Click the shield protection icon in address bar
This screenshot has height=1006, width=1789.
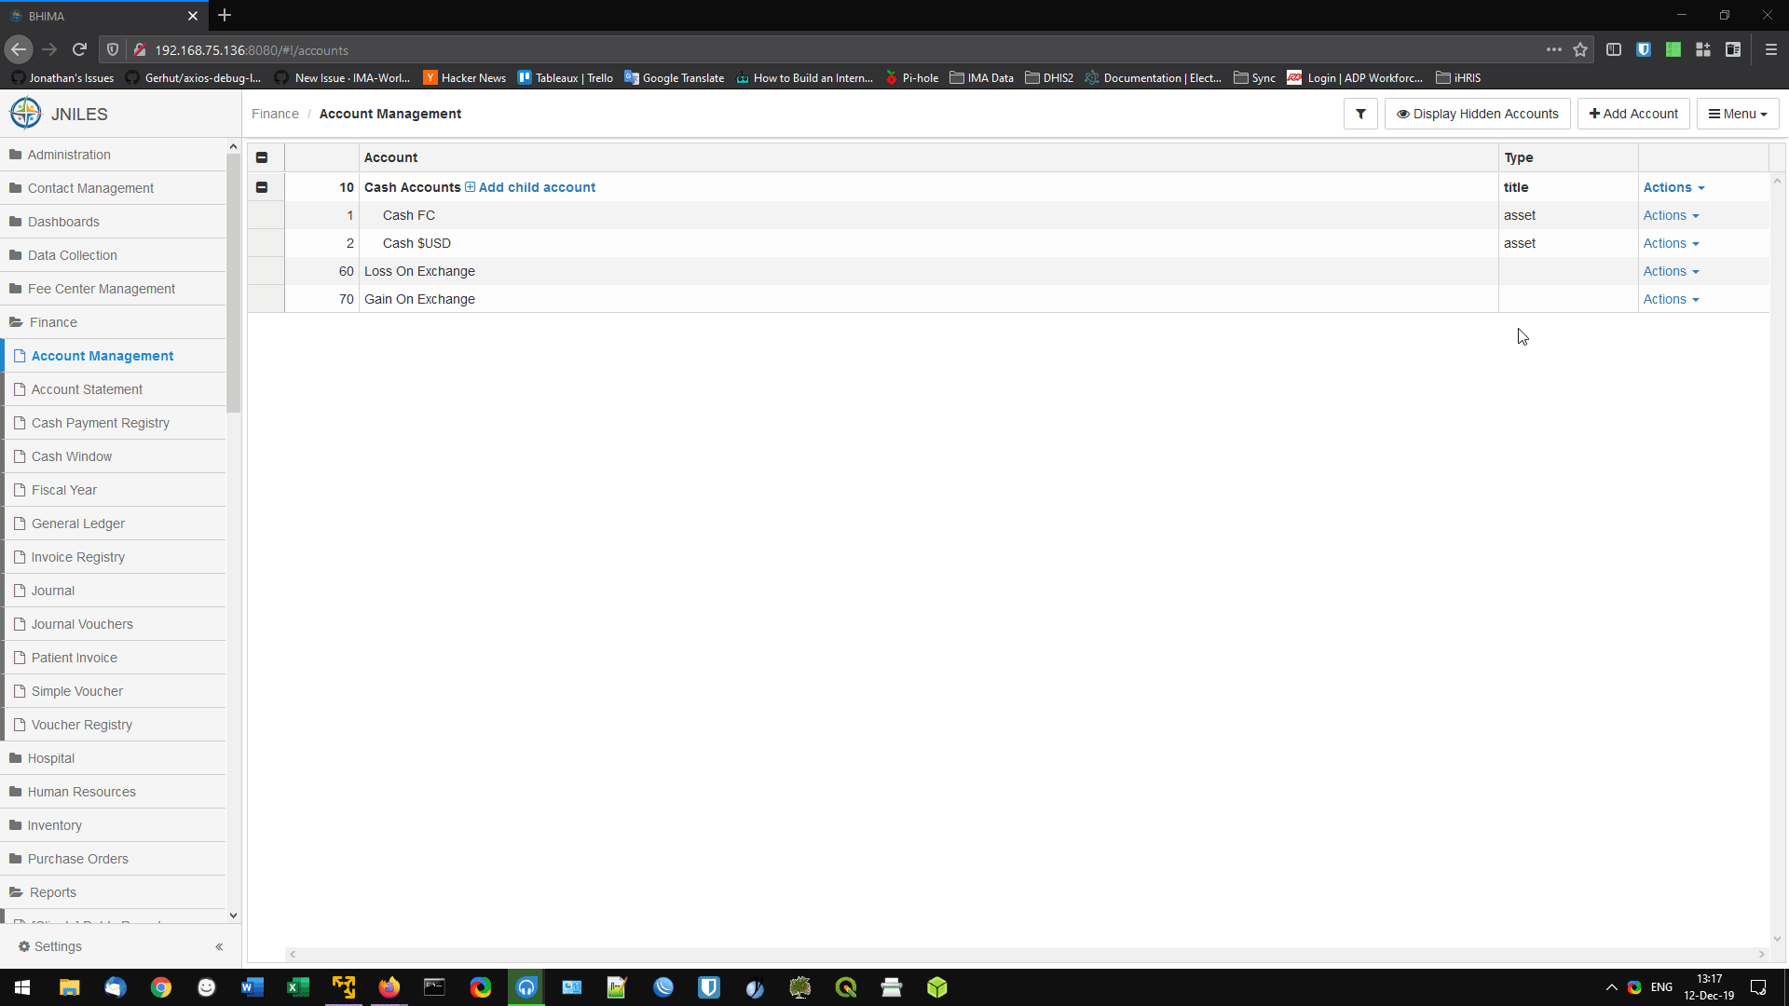point(112,49)
